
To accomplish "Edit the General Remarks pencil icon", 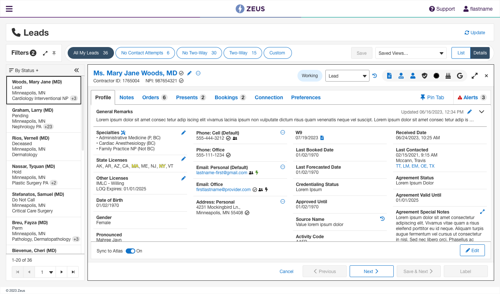I will click(469, 112).
